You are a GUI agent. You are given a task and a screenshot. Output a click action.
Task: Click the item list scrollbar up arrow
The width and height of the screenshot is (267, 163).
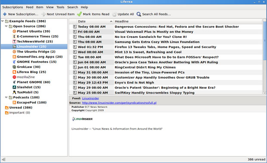[264, 20]
